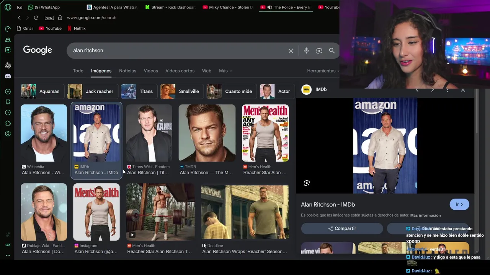
Task: Reload the current page
Action: [x=36, y=18]
